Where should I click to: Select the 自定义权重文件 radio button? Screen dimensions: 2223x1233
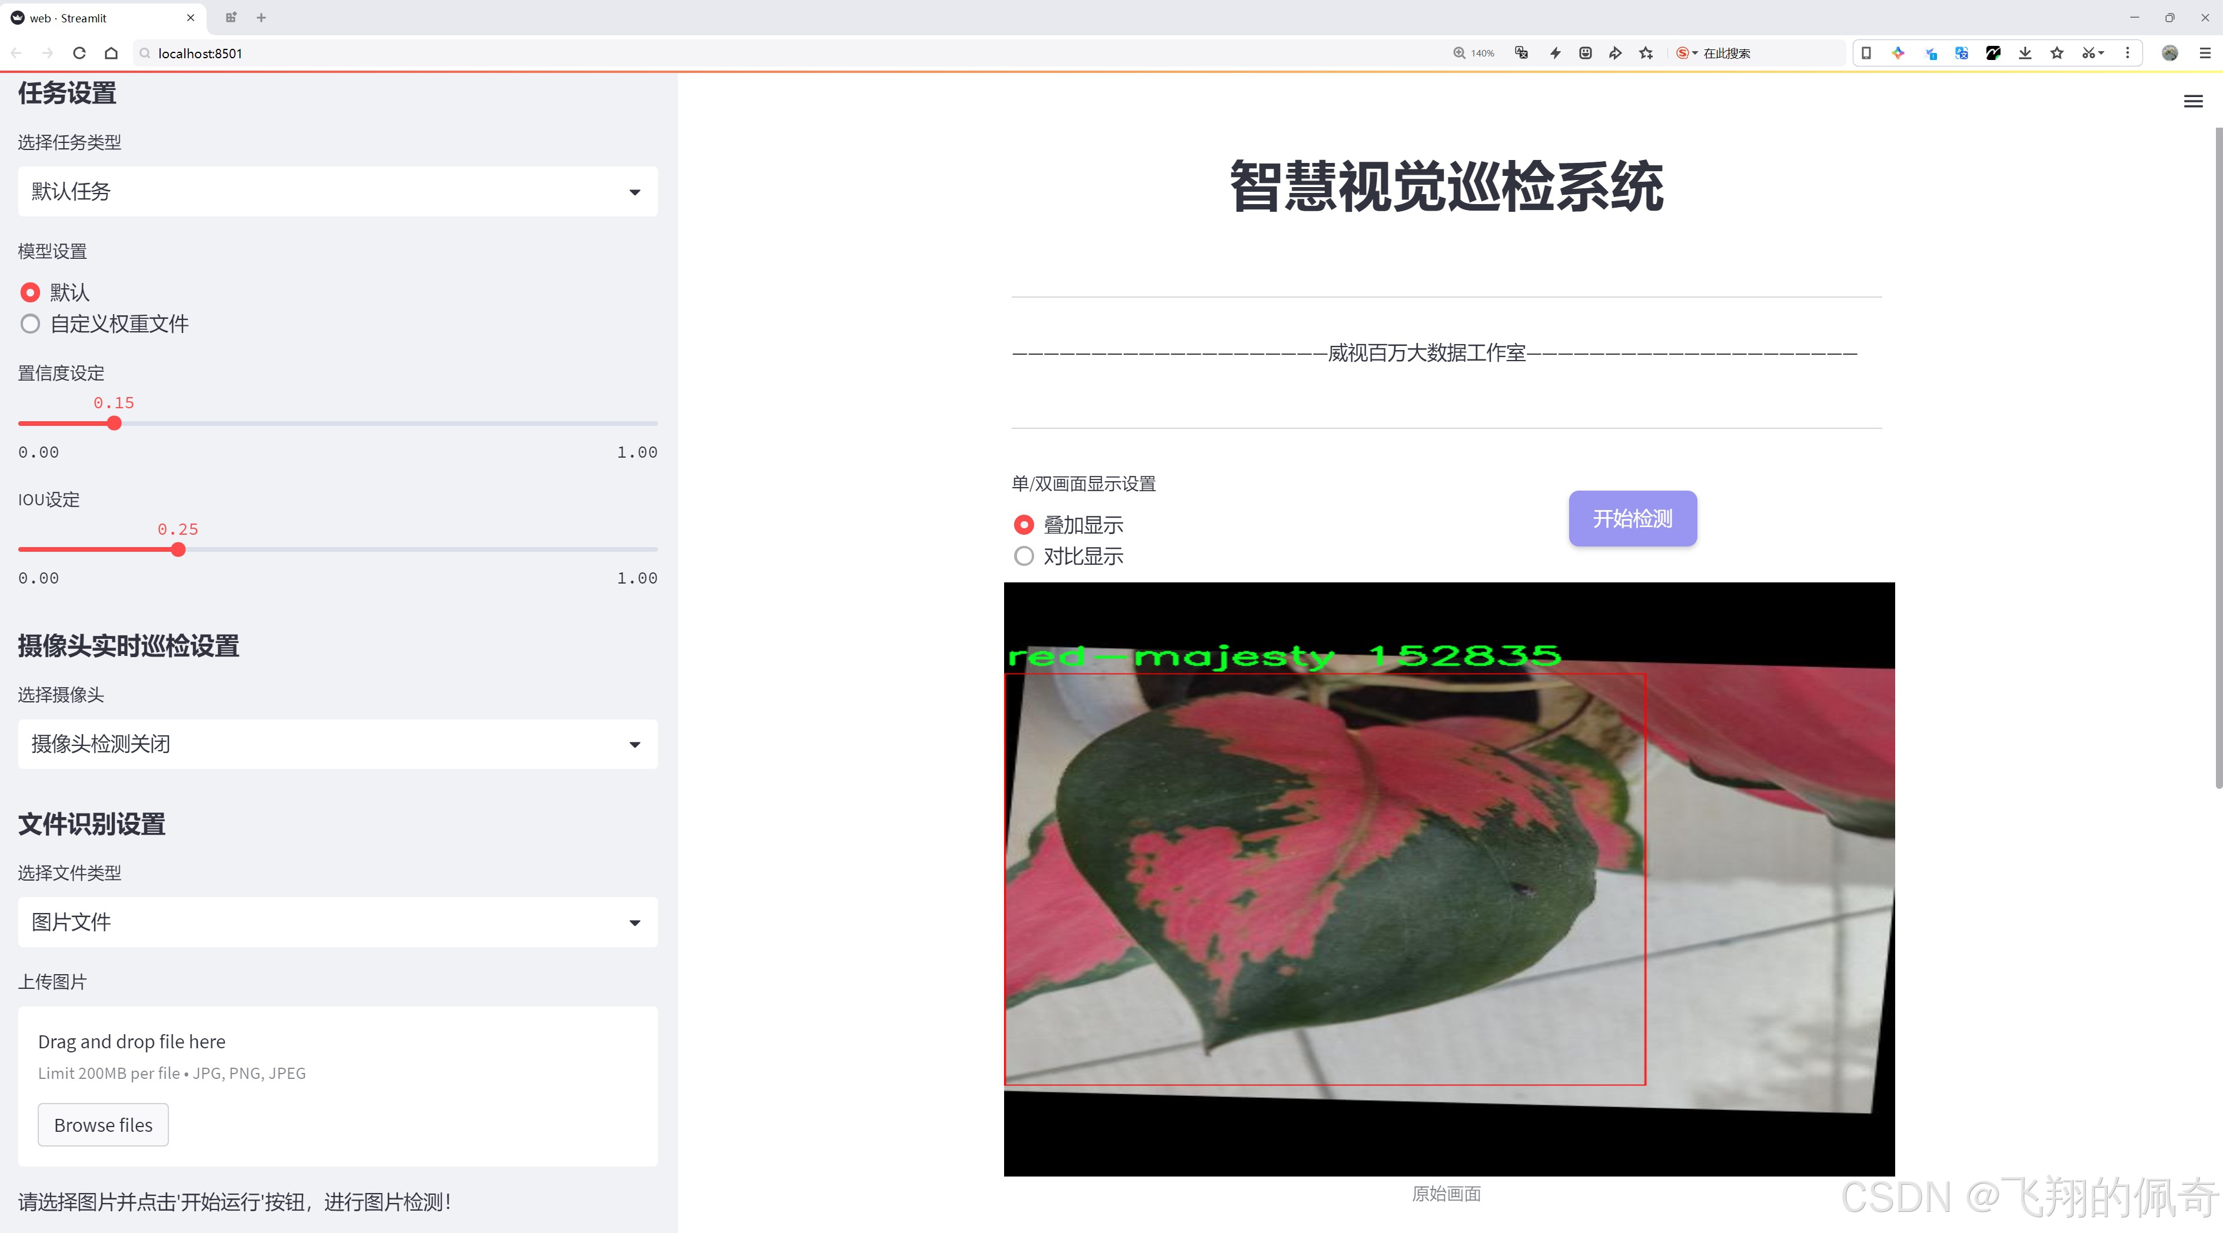(30, 324)
